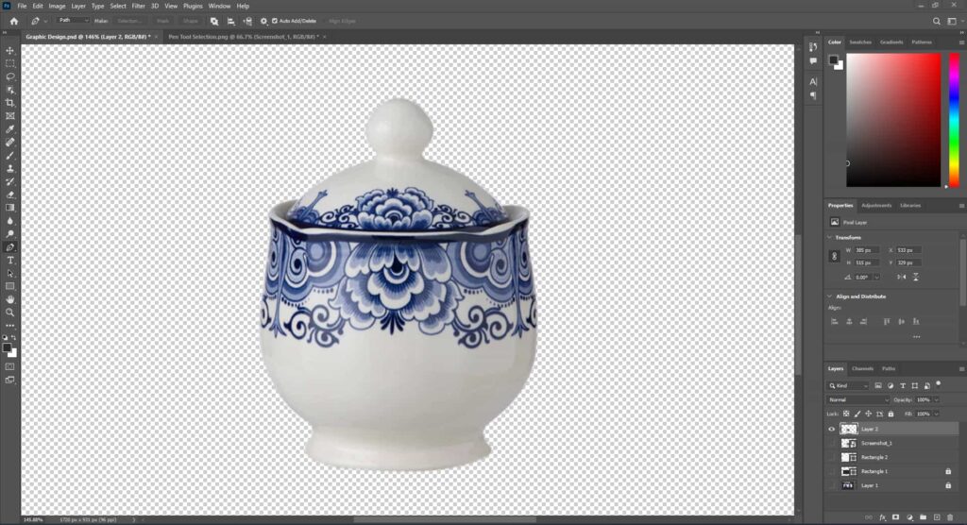Toggle lock transparent pixels
The width and height of the screenshot is (967, 525).
click(x=846, y=414)
